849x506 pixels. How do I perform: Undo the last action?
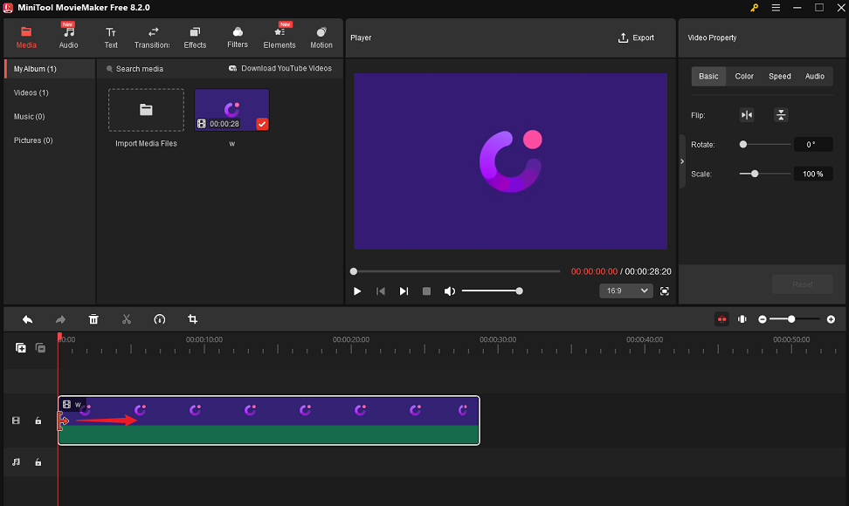pos(27,319)
